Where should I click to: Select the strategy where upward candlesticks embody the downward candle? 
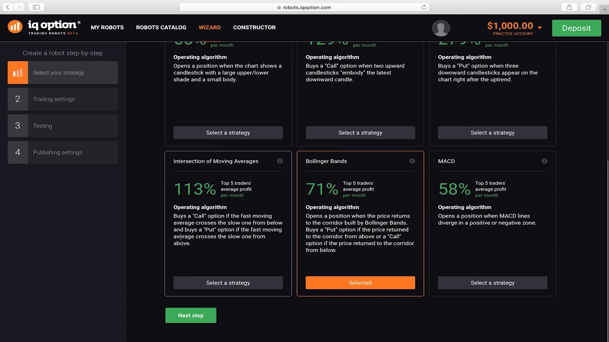360,133
